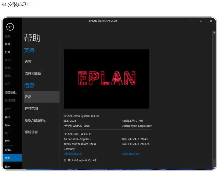Click scrollbar up arrow at right edge
Image resolution: width=218 pixels, height=172 pixels.
tap(214, 33)
